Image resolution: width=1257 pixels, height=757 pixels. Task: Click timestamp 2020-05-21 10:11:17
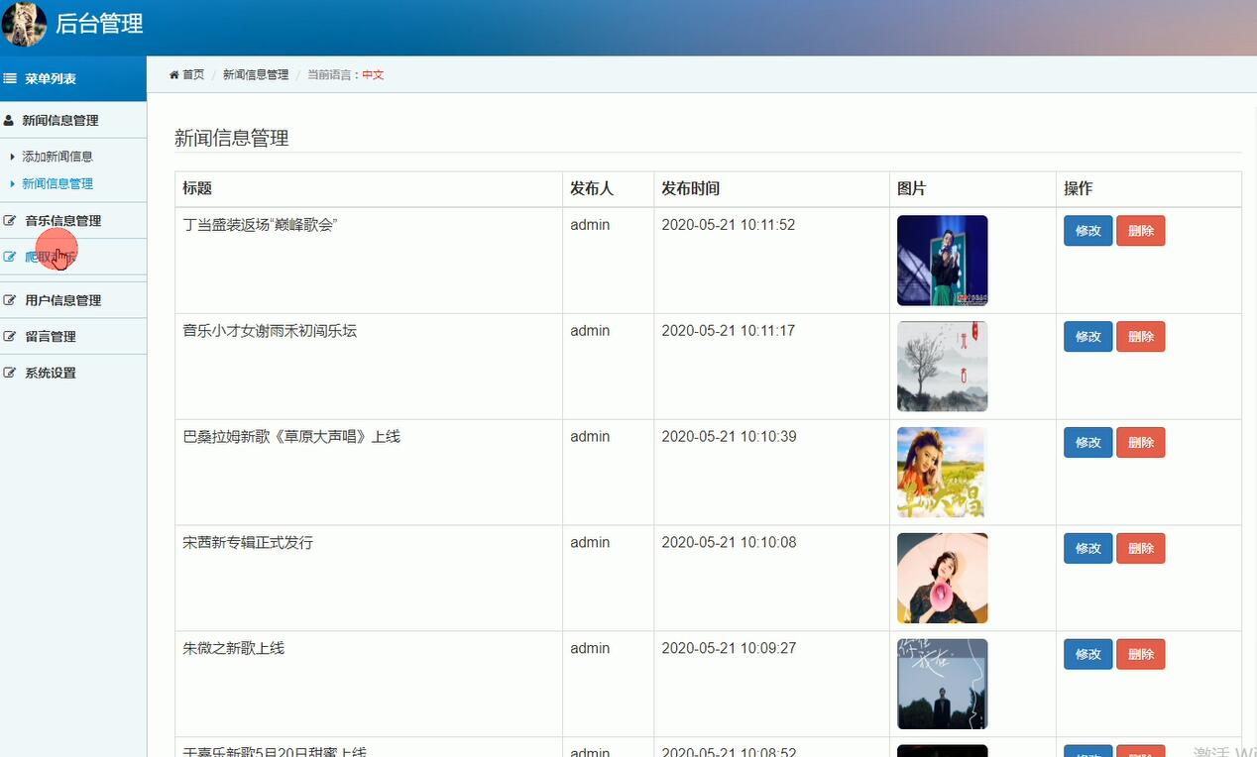coord(729,331)
